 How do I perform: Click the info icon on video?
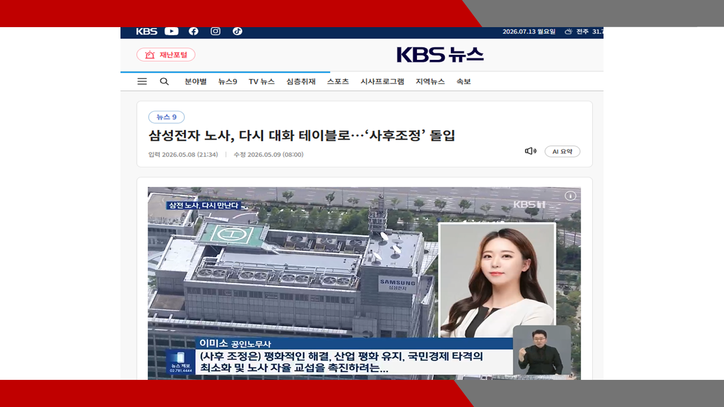point(571,196)
